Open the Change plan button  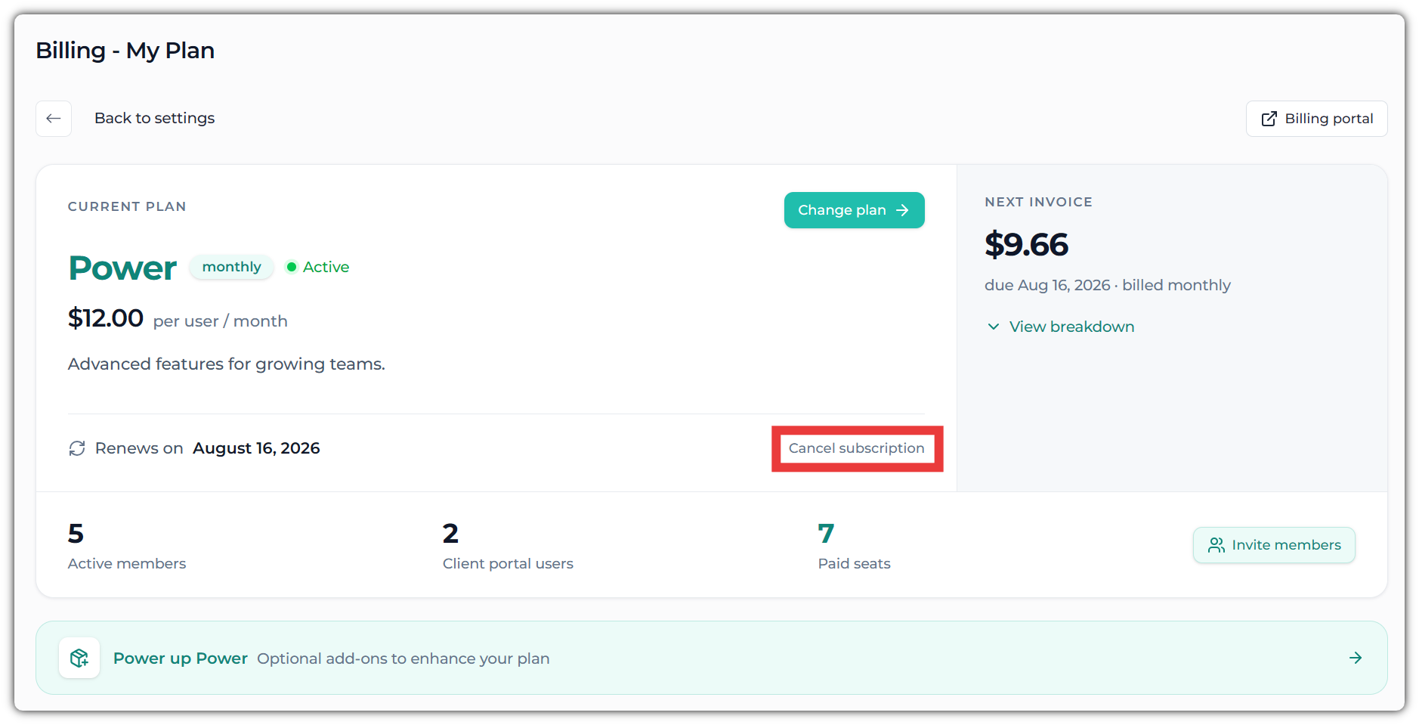coord(855,210)
